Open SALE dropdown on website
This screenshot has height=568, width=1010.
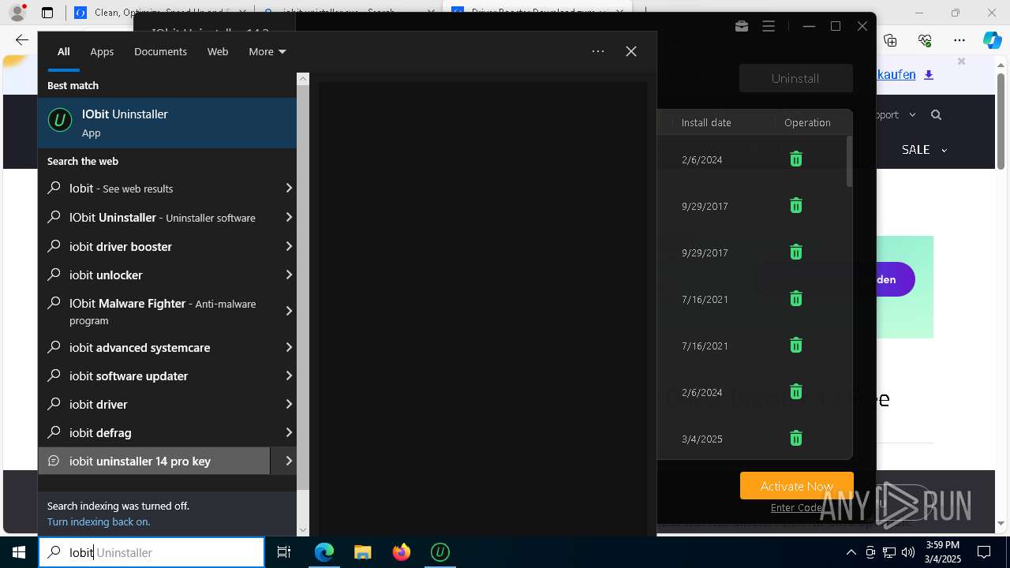pos(924,149)
